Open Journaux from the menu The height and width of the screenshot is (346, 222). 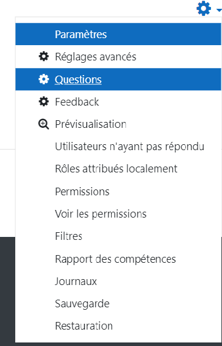(118, 281)
